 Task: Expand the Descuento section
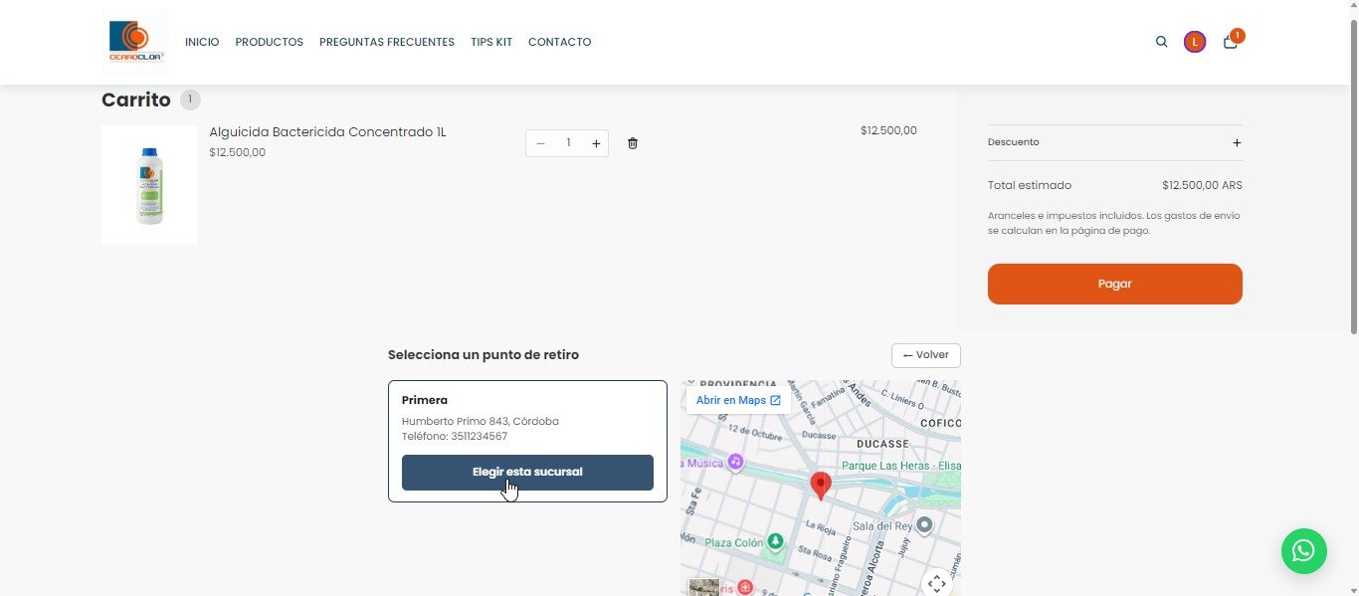pos(1115,142)
